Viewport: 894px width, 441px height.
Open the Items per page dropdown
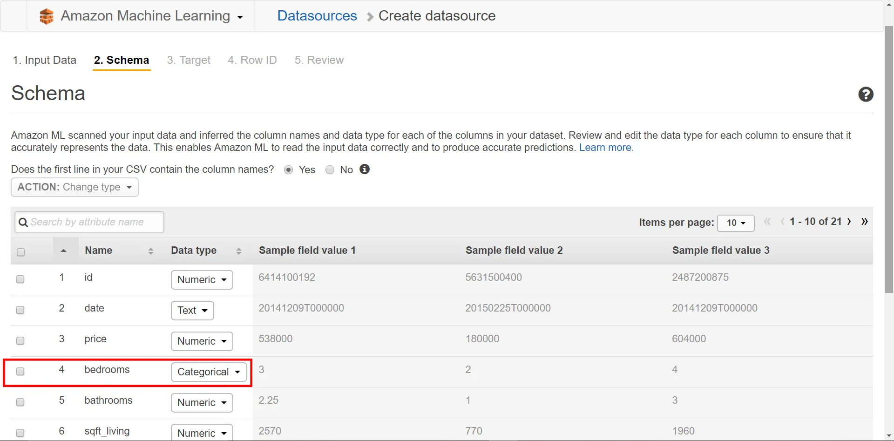(736, 223)
